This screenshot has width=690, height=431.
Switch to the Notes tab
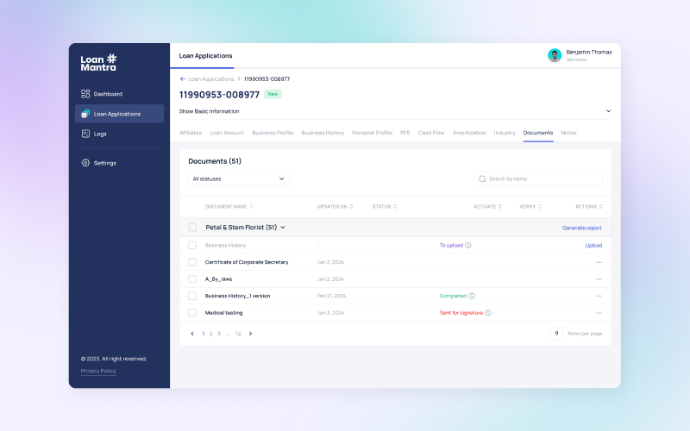point(568,133)
